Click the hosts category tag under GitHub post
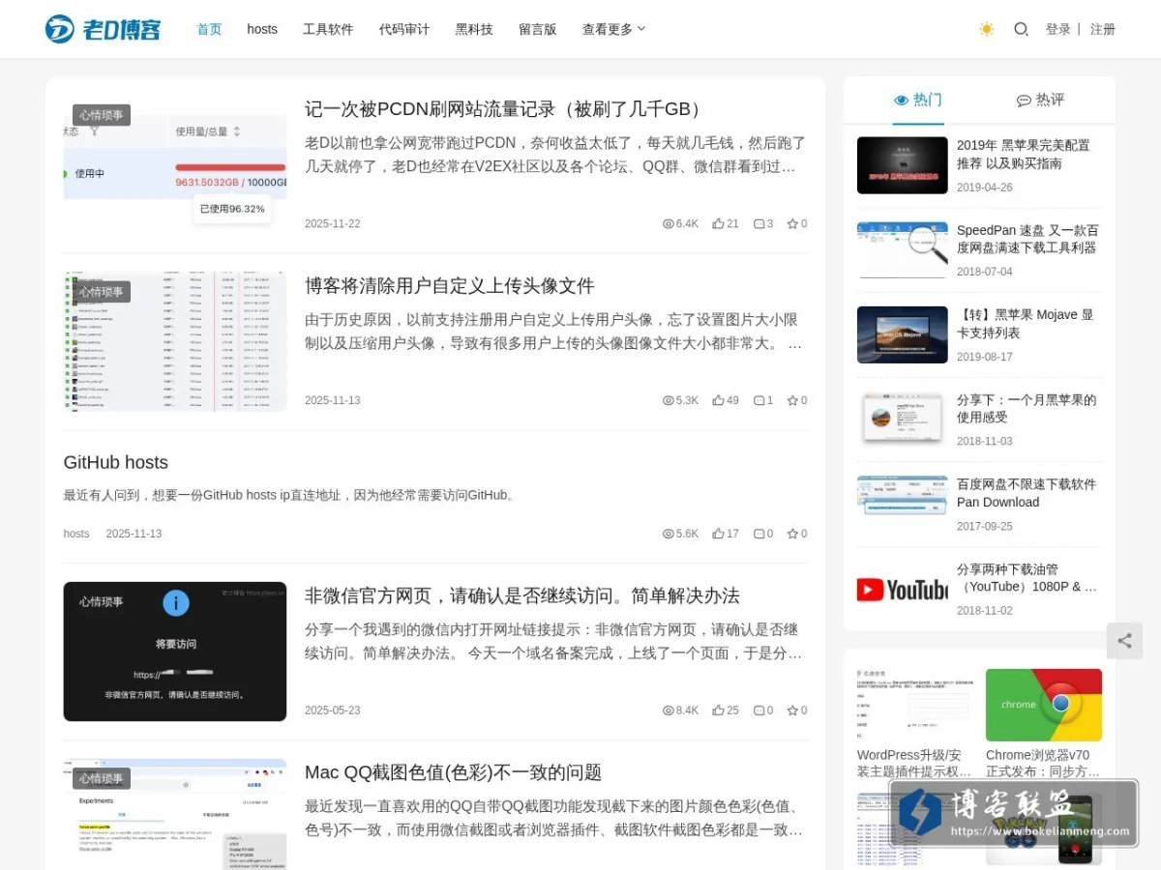 tap(76, 534)
